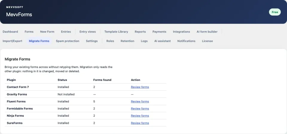Open the Spam protection tab
Viewport: 287px width, 134px height.
click(68, 41)
